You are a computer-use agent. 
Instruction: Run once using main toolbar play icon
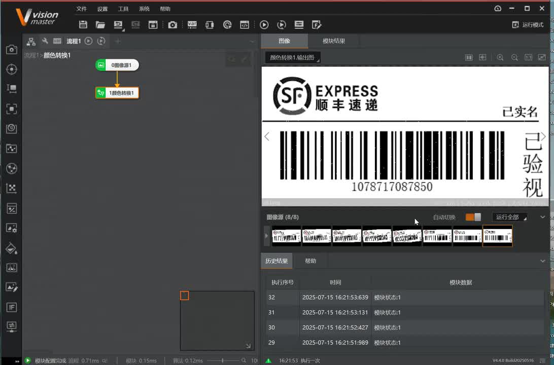[264, 25]
